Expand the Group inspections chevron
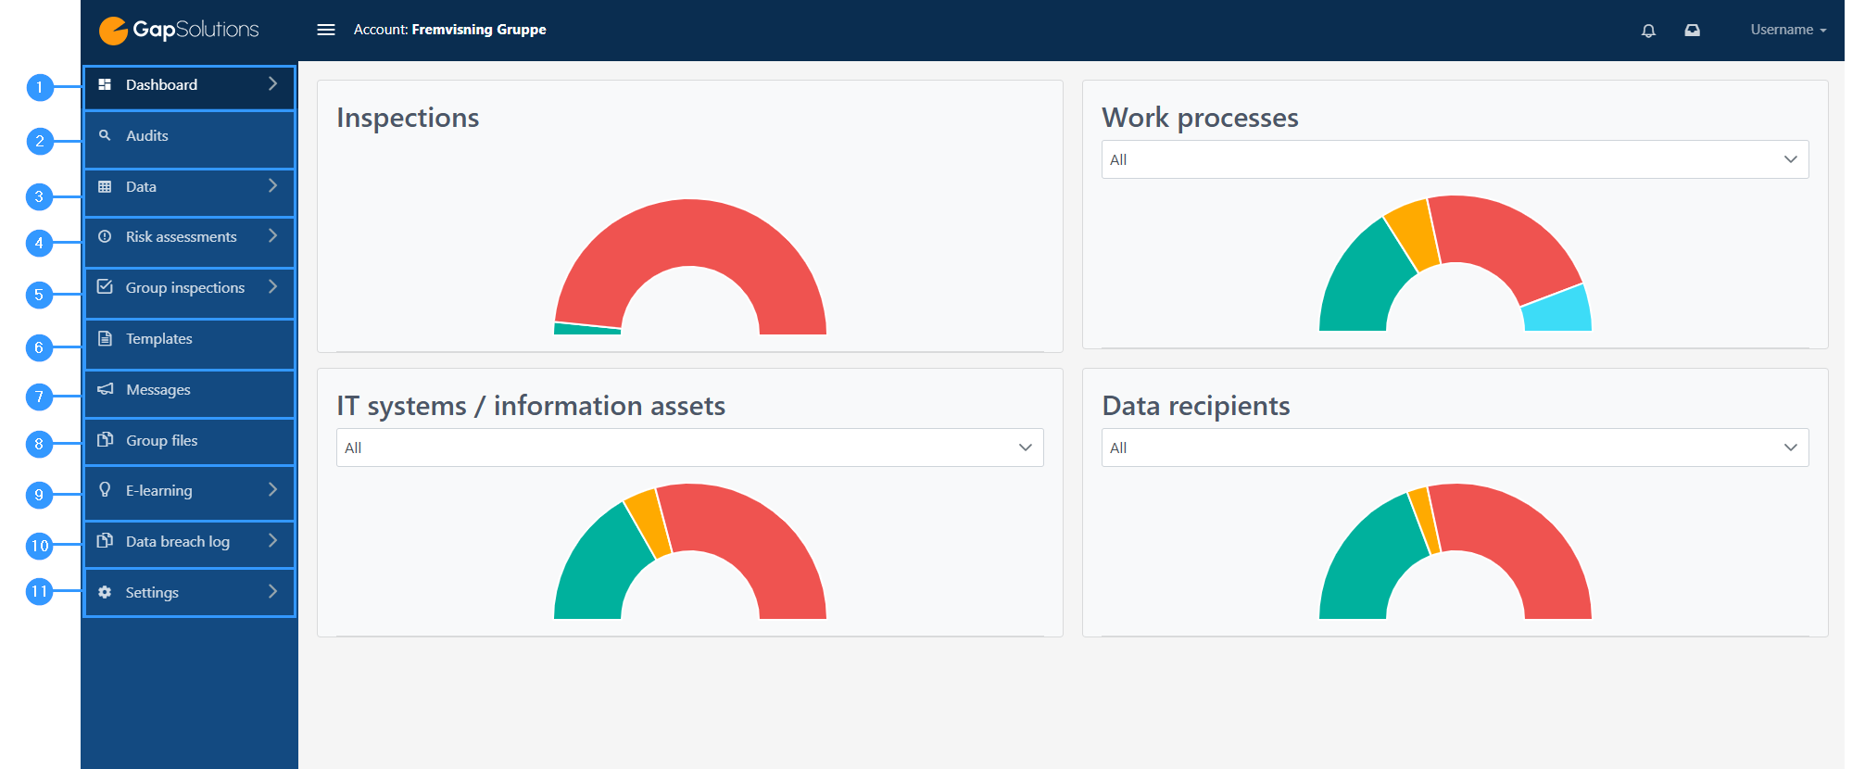Screen dimensions: 1865x769 272,287
